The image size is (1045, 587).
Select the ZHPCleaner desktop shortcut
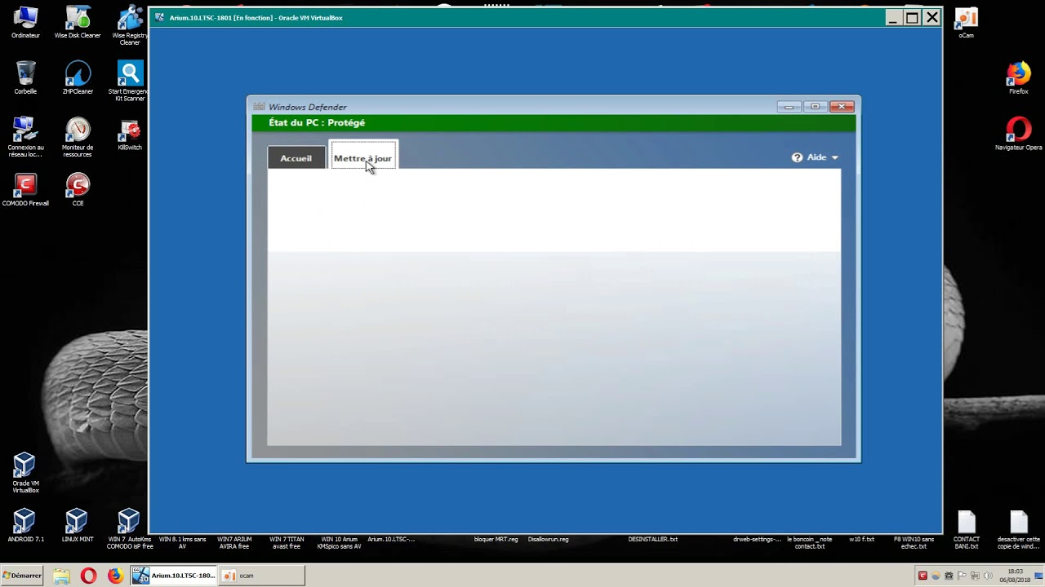tap(78, 77)
